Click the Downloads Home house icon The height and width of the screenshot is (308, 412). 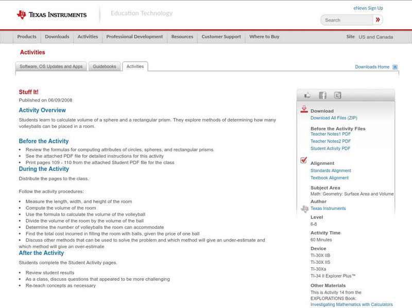tap(395, 67)
